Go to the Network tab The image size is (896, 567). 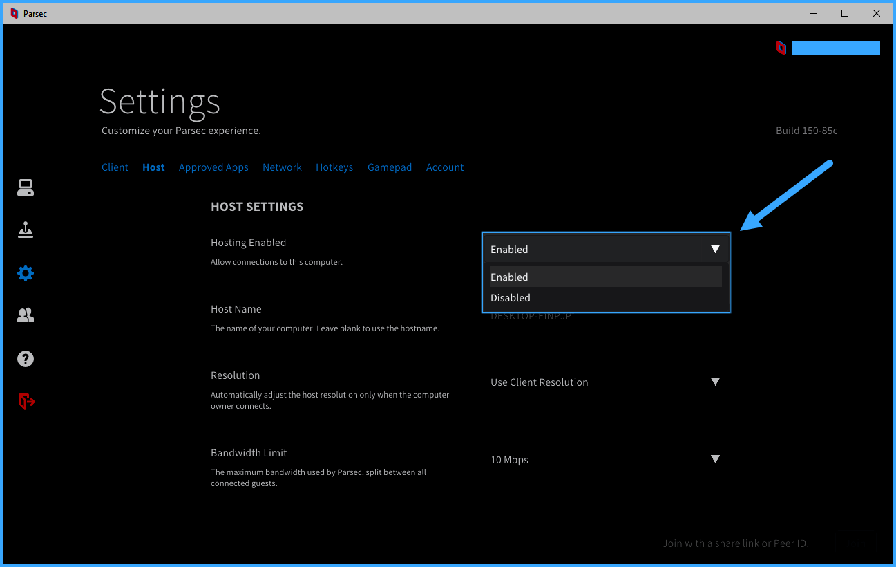coord(282,167)
